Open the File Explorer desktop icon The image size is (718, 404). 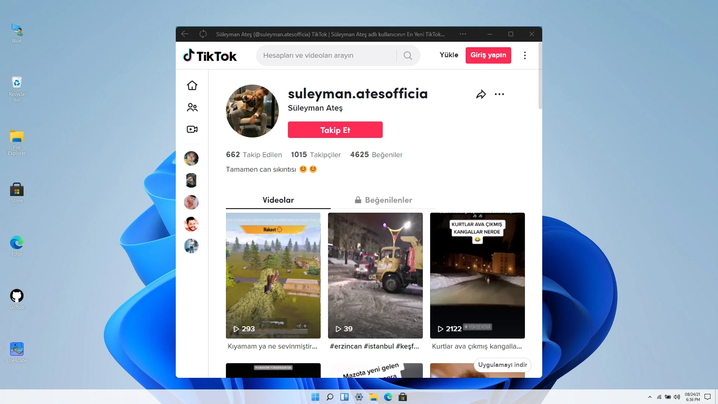tap(16, 143)
